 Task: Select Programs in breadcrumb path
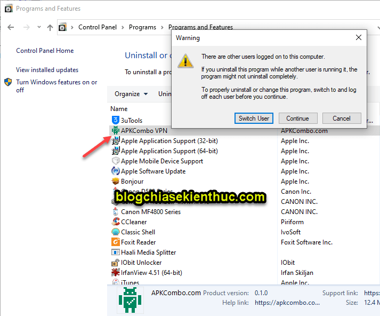tap(142, 27)
